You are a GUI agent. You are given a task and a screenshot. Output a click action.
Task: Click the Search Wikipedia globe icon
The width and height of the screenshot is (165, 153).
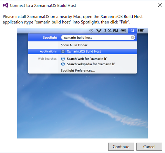(x=63, y=64)
